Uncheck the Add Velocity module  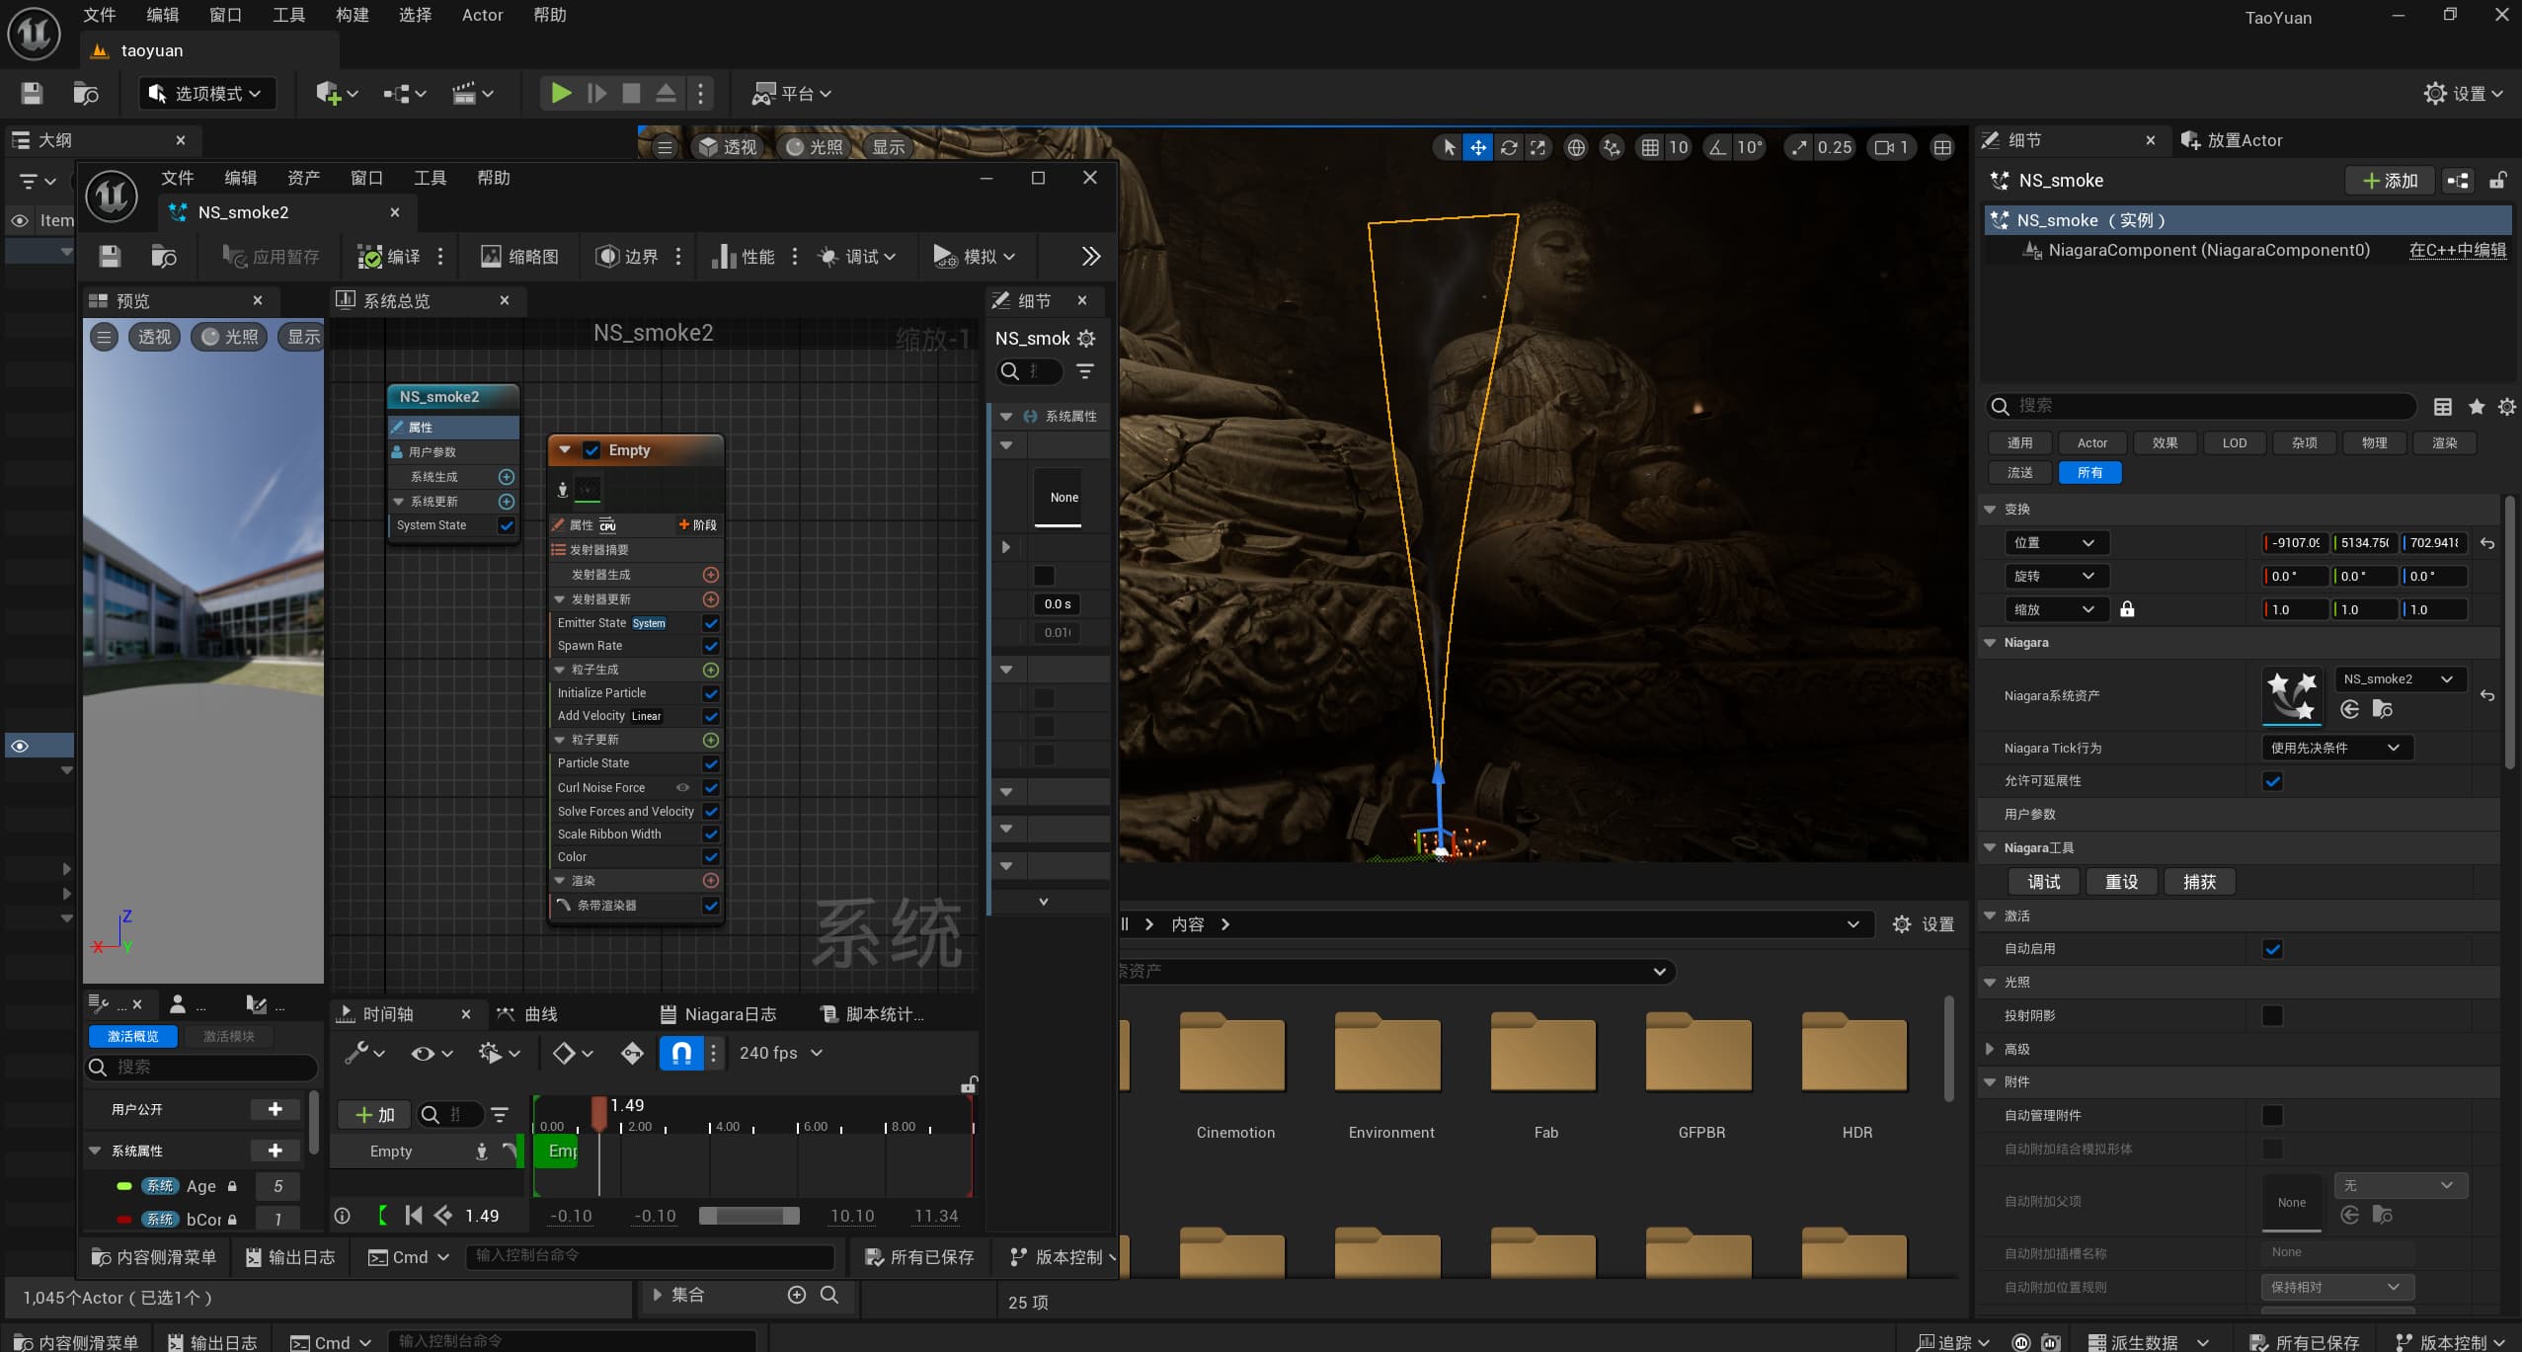710,716
